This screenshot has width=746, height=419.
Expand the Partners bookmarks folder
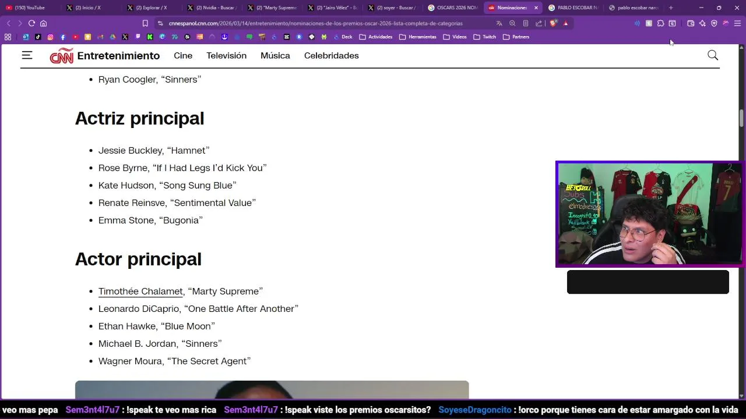click(516, 37)
